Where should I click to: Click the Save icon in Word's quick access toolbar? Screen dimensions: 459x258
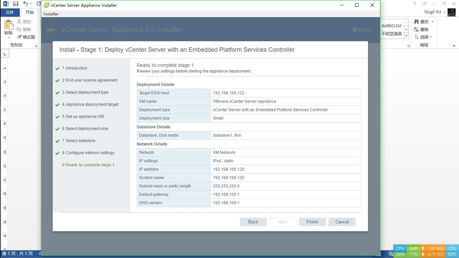15,4
